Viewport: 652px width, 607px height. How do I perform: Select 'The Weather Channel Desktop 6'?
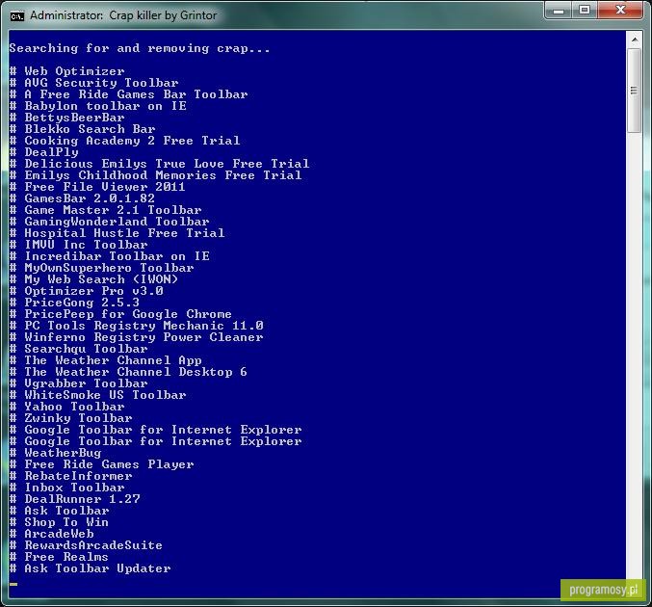128,372
